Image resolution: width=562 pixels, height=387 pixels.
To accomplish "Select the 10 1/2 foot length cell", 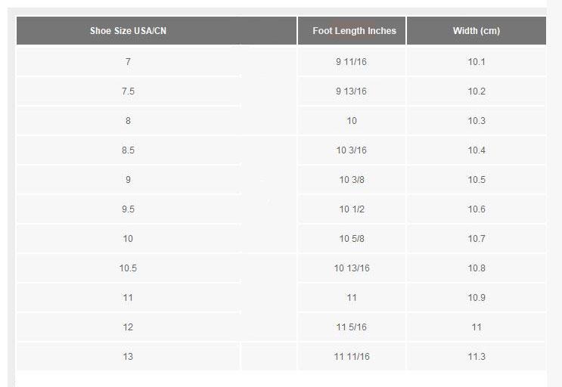I will (351, 209).
